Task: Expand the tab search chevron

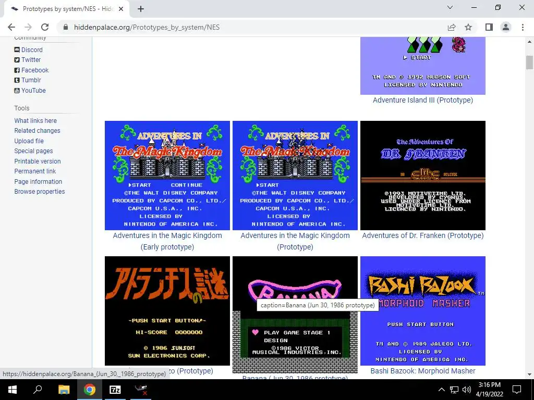Action: pyautogui.click(x=450, y=7)
